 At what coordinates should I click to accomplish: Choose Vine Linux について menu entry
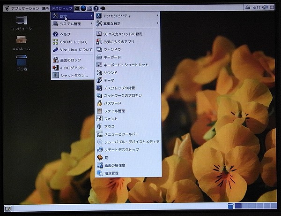tap(73, 50)
